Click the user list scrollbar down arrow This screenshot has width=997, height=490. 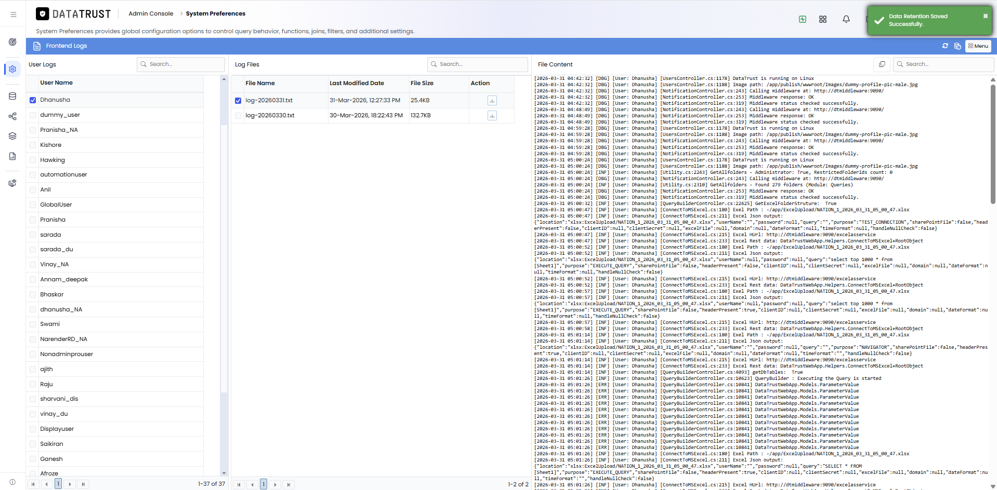(x=224, y=473)
